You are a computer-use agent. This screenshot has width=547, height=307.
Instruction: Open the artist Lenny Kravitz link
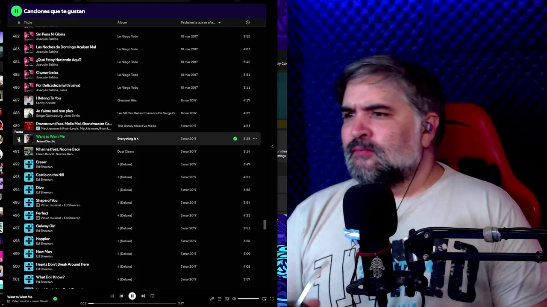coord(45,103)
